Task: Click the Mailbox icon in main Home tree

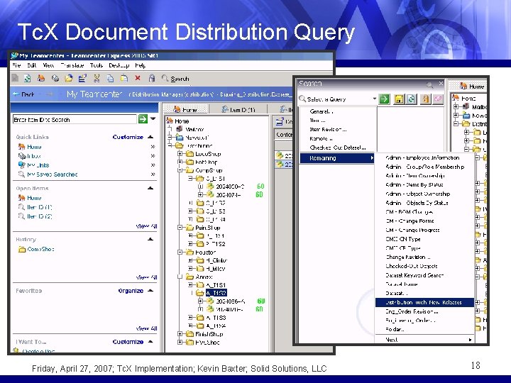Action: point(180,129)
